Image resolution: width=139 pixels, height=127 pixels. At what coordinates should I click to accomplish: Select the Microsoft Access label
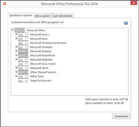[40, 35]
